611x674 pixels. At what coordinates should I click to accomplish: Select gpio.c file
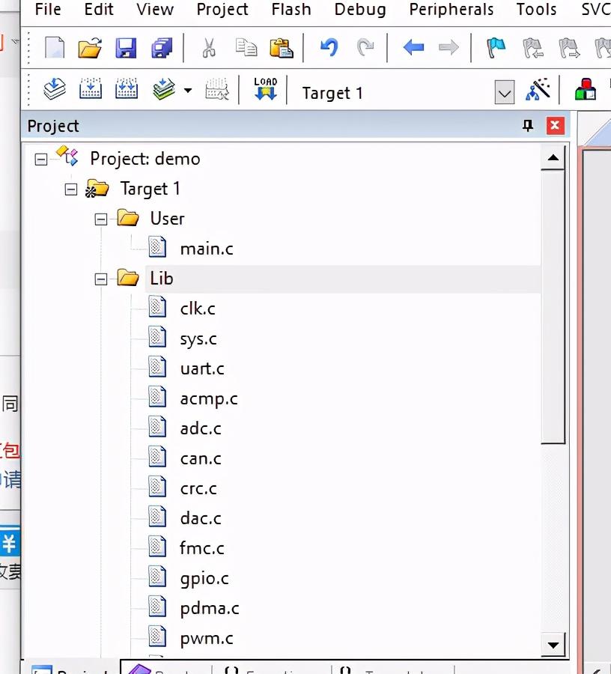pyautogui.click(x=204, y=579)
